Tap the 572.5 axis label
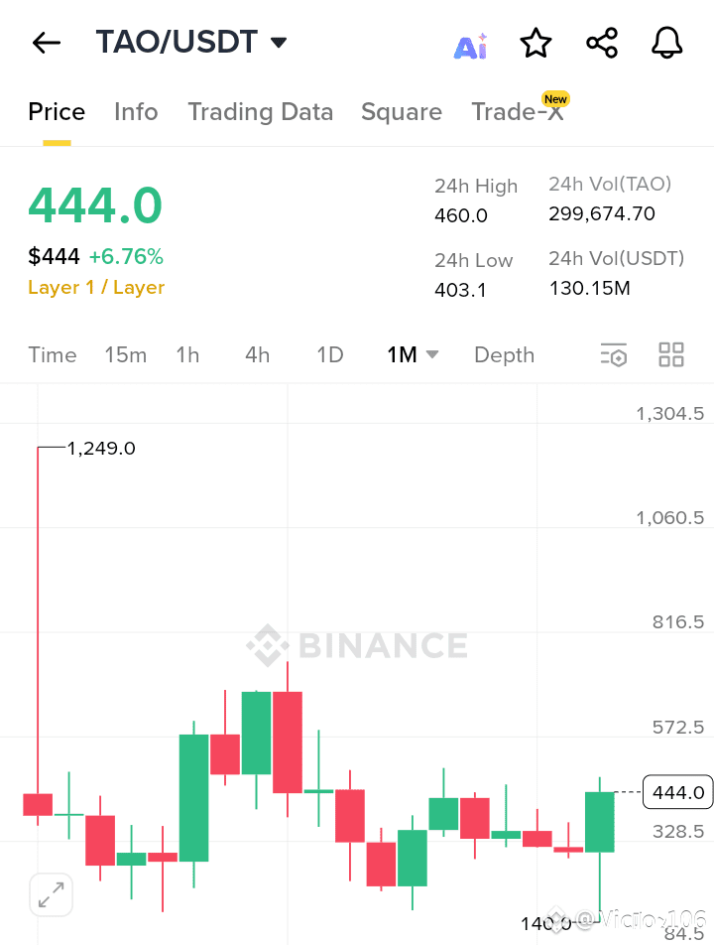This screenshot has width=714, height=945. (678, 728)
